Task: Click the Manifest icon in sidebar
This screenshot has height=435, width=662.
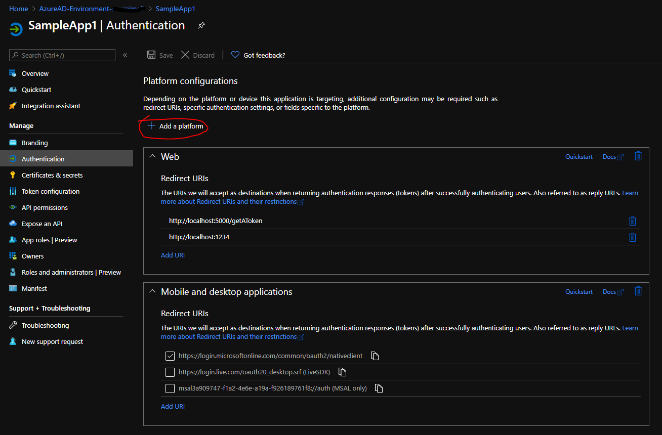Action: click(x=13, y=288)
